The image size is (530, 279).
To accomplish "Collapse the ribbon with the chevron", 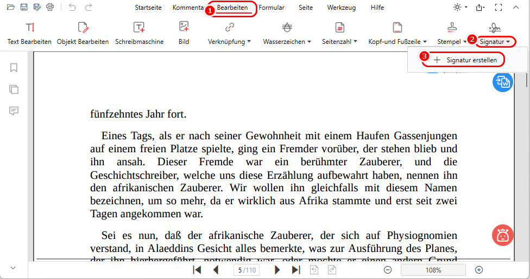I will [x=515, y=7].
